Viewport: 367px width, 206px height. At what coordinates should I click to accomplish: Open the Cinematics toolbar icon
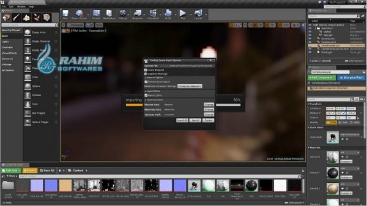(x=153, y=14)
